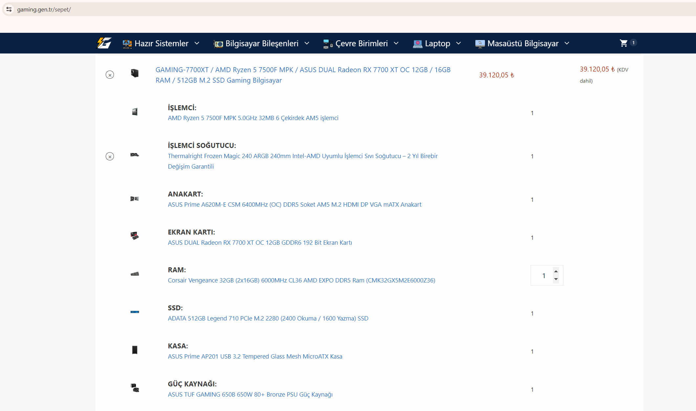The image size is (696, 411).
Task: Open the ASUS TUF GAMING power supply thumbnail
Action: tap(135, 388)
